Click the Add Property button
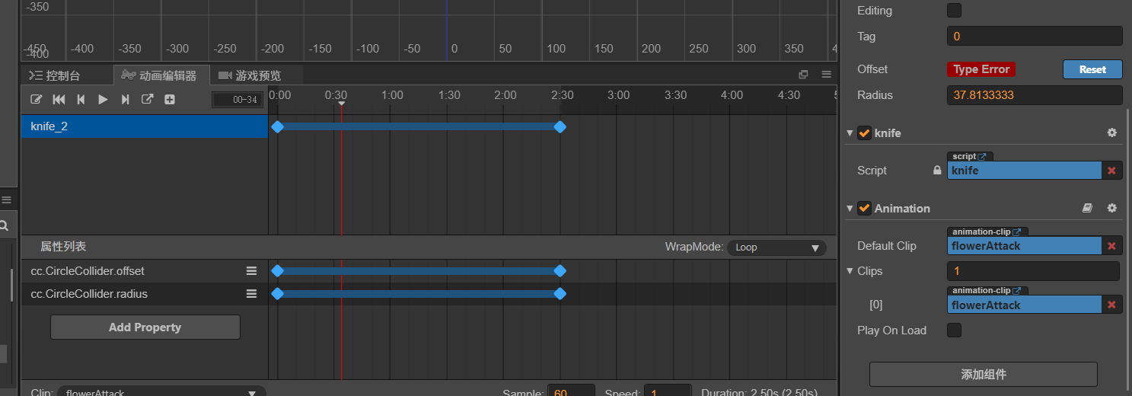Screen dimensions: 1132x396 [145, 327]
